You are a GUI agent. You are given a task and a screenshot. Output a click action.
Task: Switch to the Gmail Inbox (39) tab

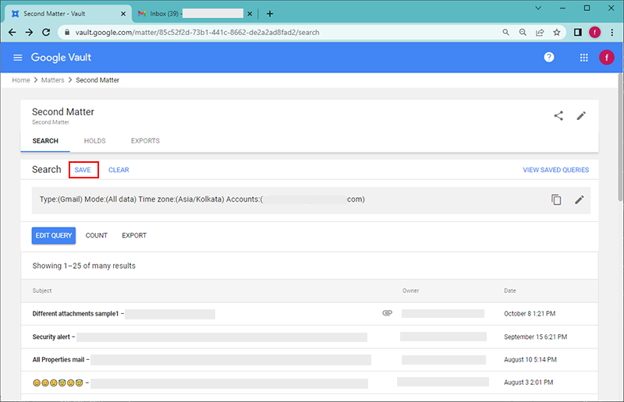pyautogui.click(x=194, y=13)
